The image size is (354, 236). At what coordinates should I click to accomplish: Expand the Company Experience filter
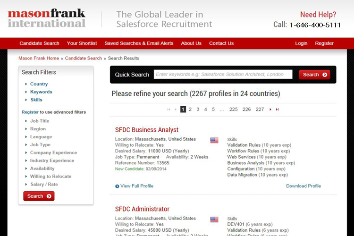point(53,152)
